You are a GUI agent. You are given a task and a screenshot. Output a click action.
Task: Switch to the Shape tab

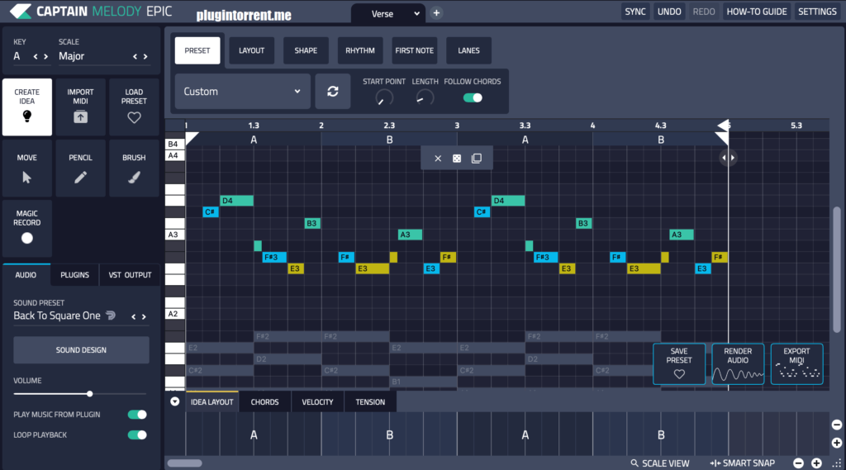306,50
